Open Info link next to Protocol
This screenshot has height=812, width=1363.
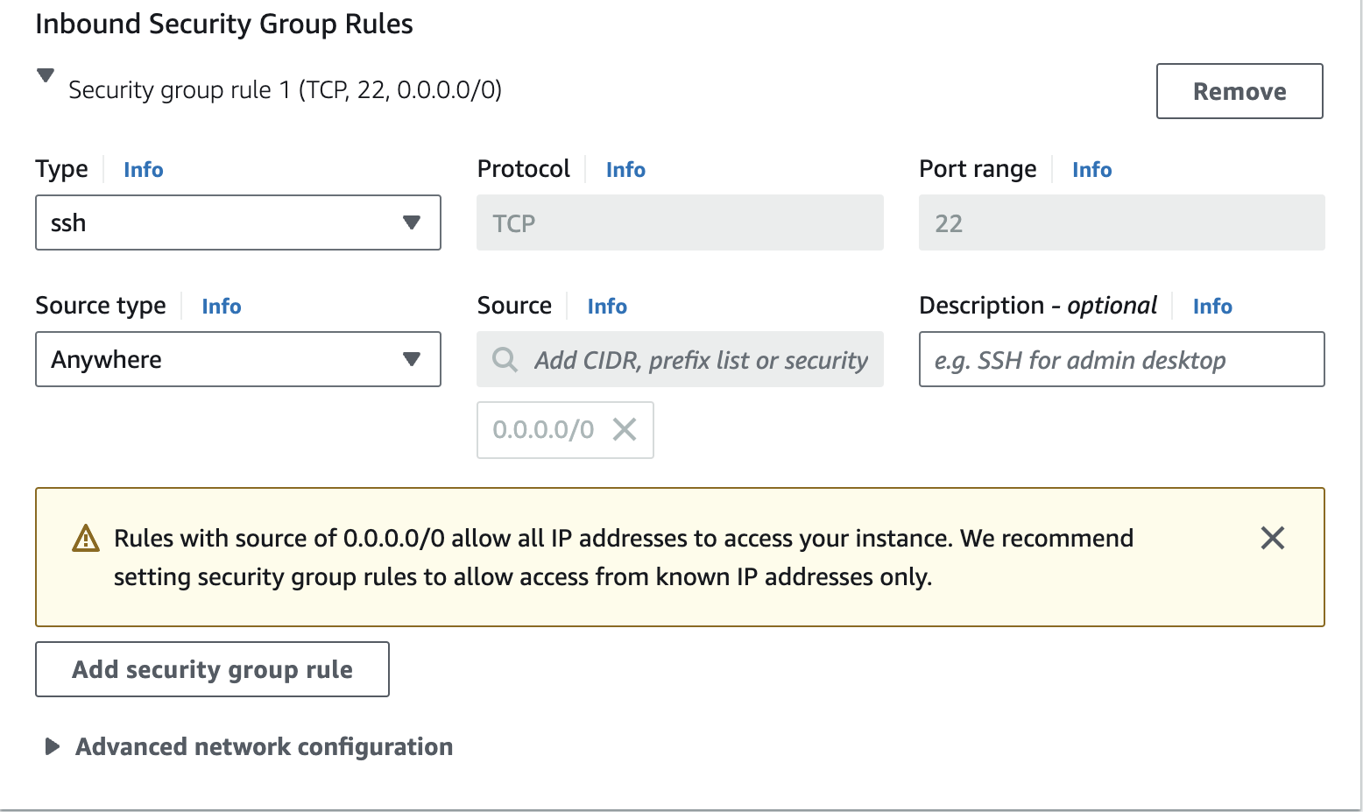[625, 170]
